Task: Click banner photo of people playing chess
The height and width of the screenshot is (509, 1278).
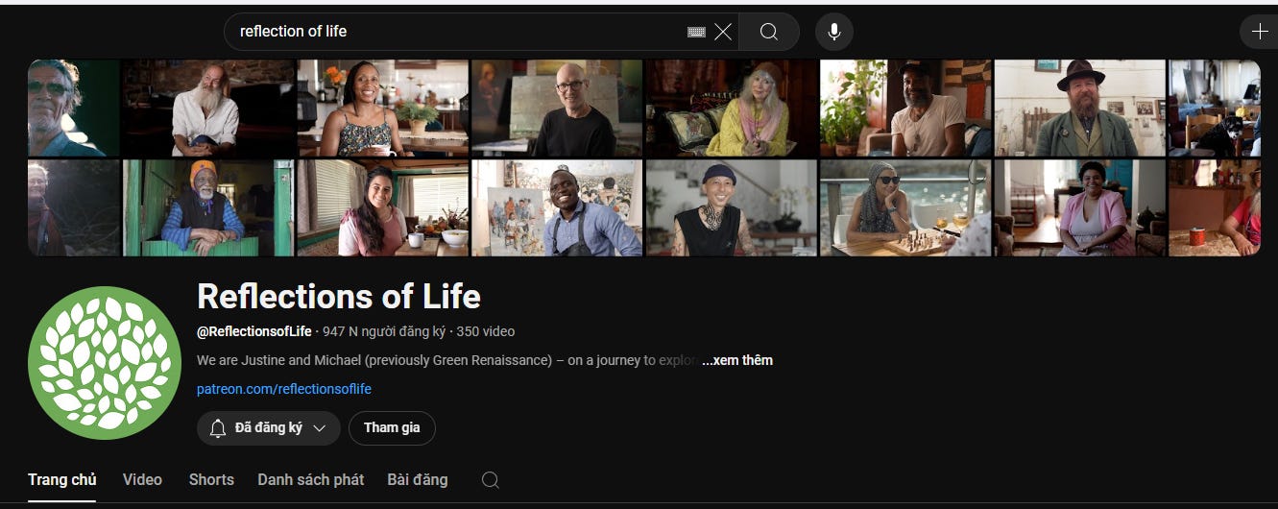Action: (x=905, y=207)
